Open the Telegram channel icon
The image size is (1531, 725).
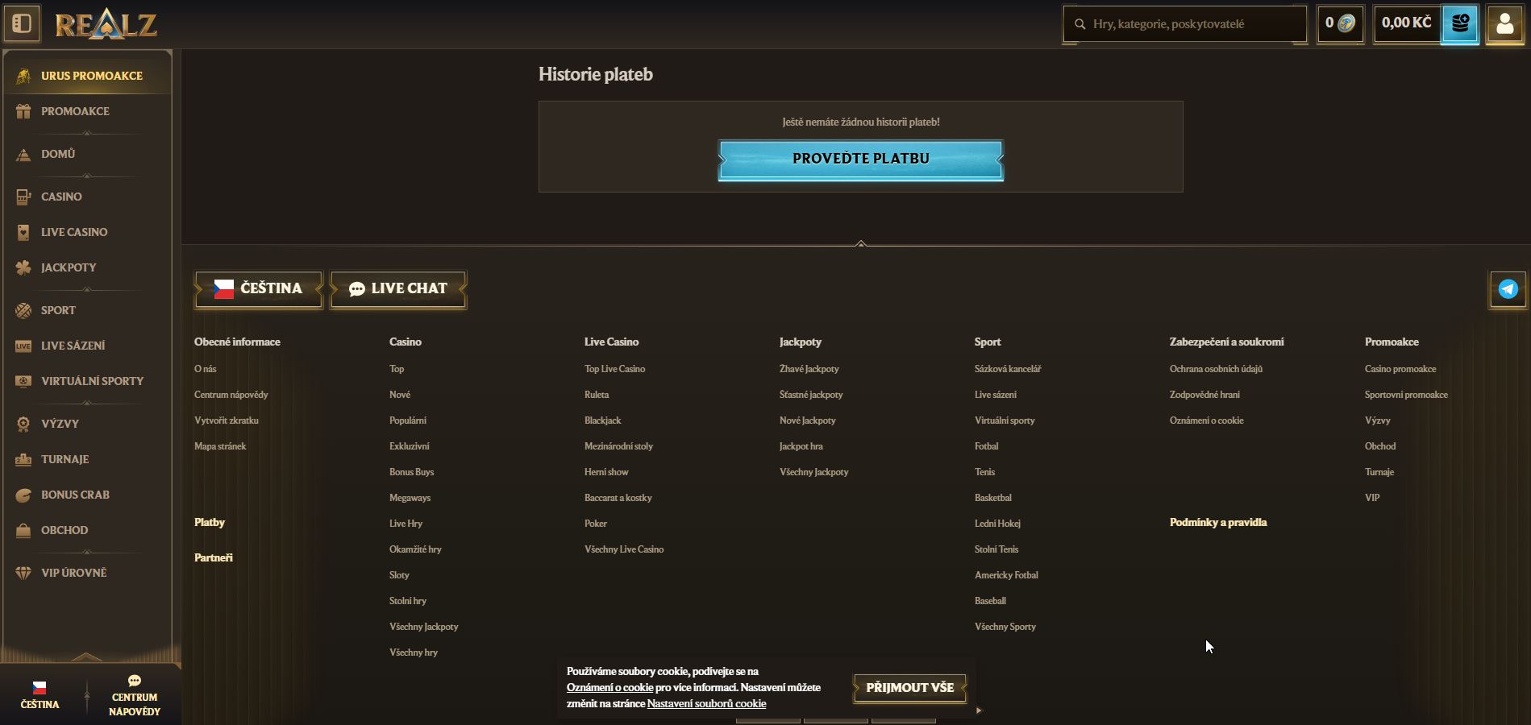(1508, 289)
